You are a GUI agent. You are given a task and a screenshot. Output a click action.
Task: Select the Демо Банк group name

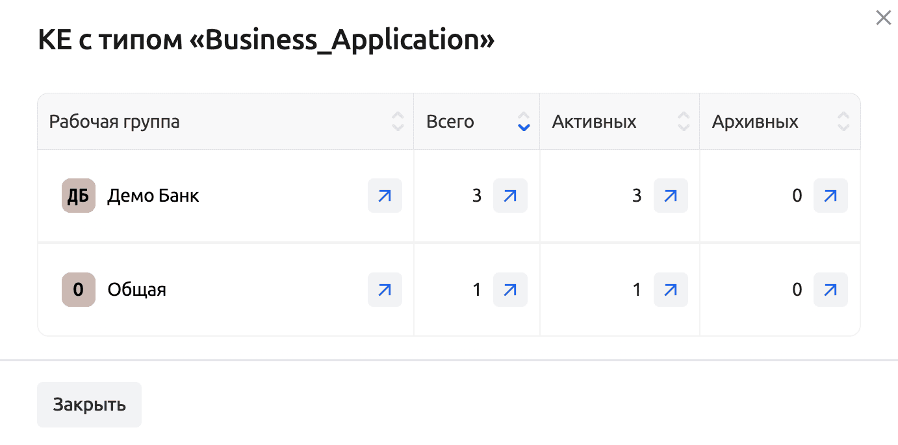click(x=153, y=195)
